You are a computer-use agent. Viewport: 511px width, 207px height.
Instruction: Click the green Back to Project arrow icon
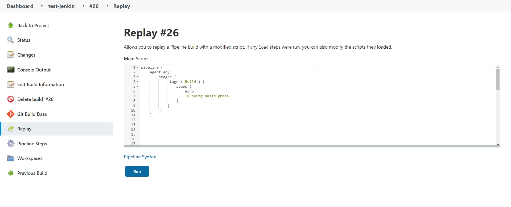click(11, 25)
